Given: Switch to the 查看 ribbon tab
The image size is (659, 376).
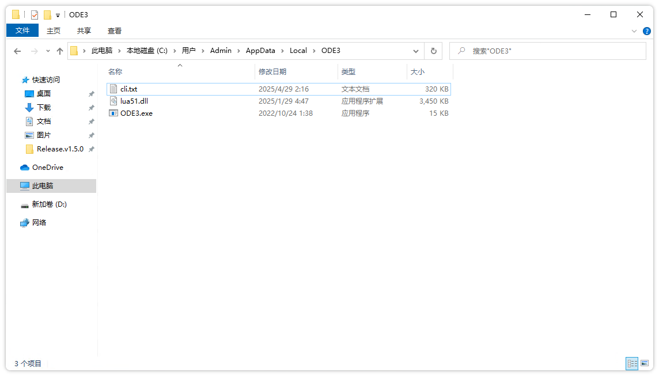Looking at the screenshot, I should coord(114,31).
